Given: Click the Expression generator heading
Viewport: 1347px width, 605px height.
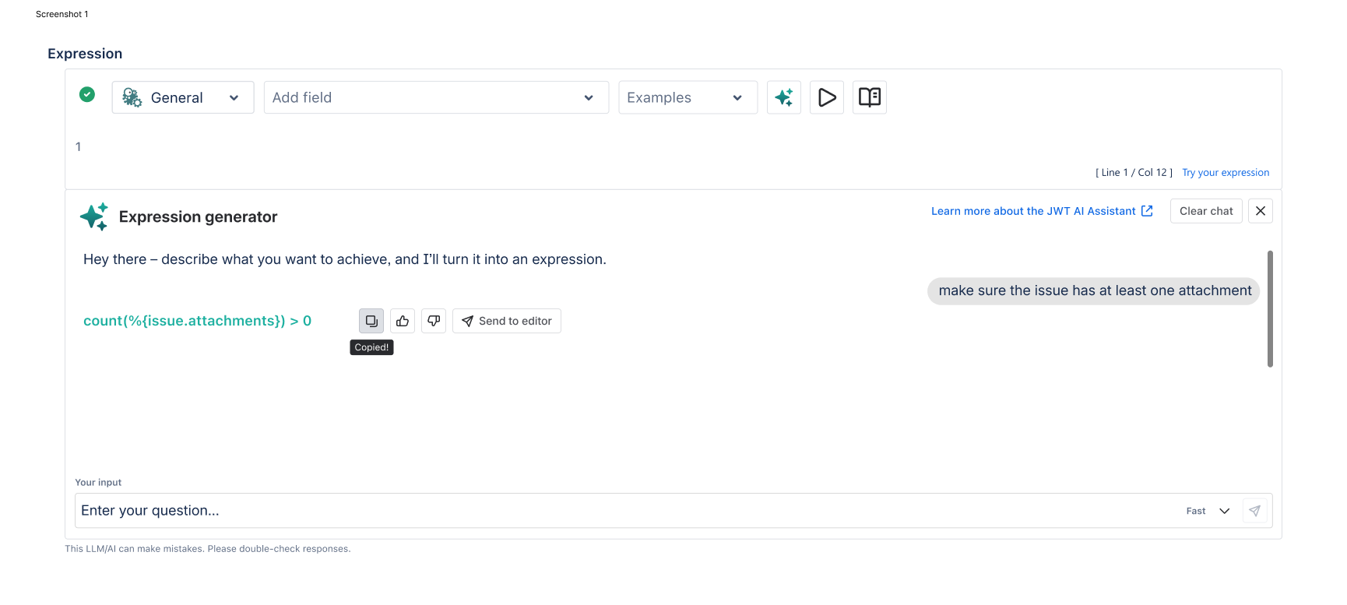Looking at the screenshot, I should tap(198, 216).
